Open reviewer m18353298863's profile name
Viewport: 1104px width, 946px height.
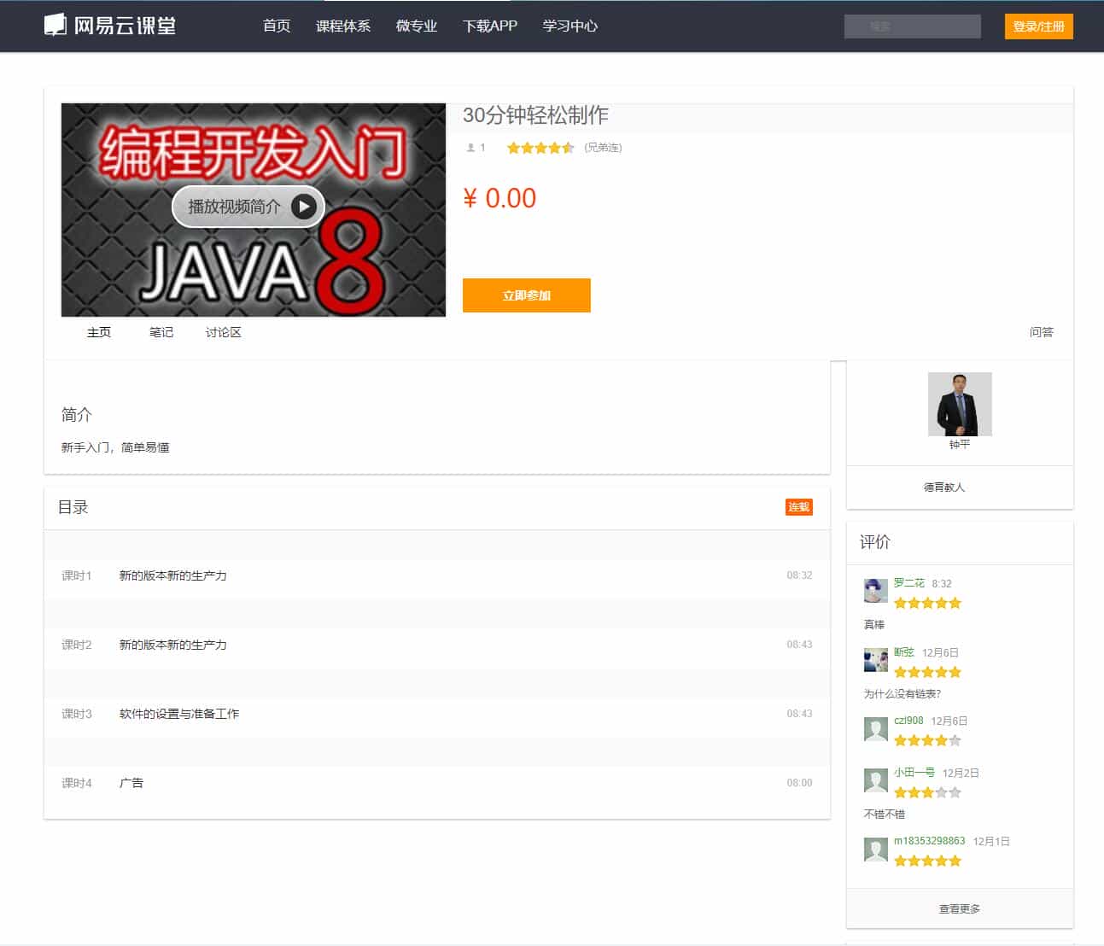coord(930,841)
